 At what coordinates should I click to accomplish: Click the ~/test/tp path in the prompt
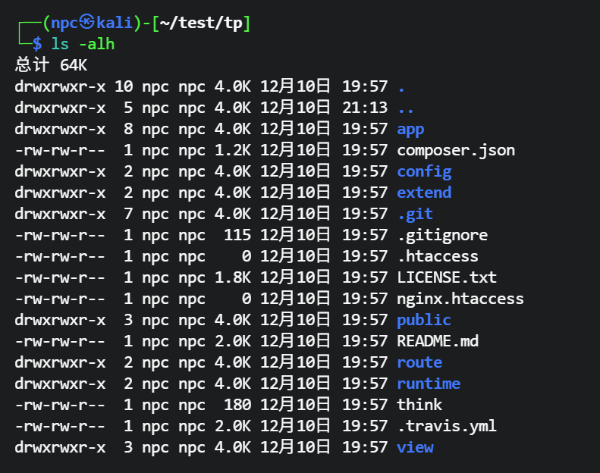pyautogui.click(x=202, y=23)
